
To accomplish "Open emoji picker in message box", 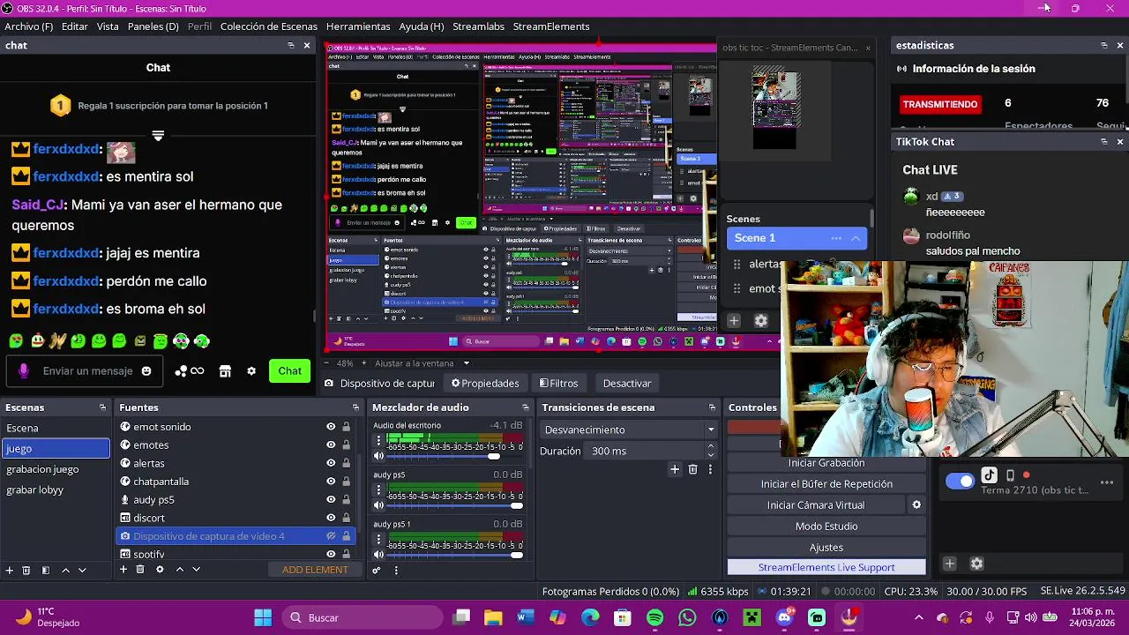I will [146, 371].
